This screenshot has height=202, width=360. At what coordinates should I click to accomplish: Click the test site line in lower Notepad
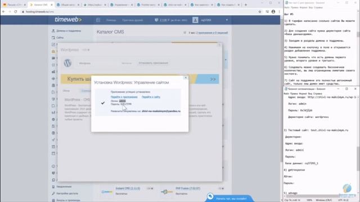316,130
